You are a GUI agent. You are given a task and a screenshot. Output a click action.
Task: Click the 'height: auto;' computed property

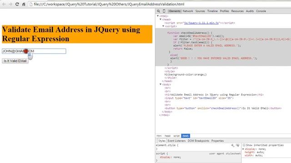[254, 152]
